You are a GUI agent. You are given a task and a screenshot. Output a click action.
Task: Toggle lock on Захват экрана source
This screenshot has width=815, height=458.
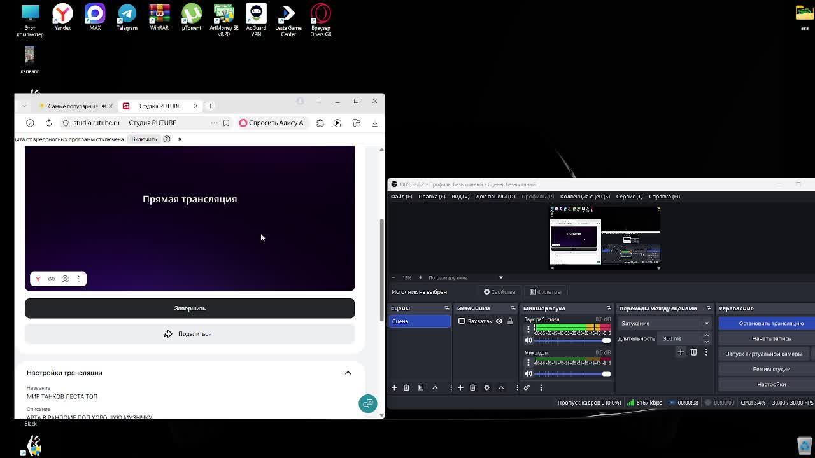click(x=510, y=321)
